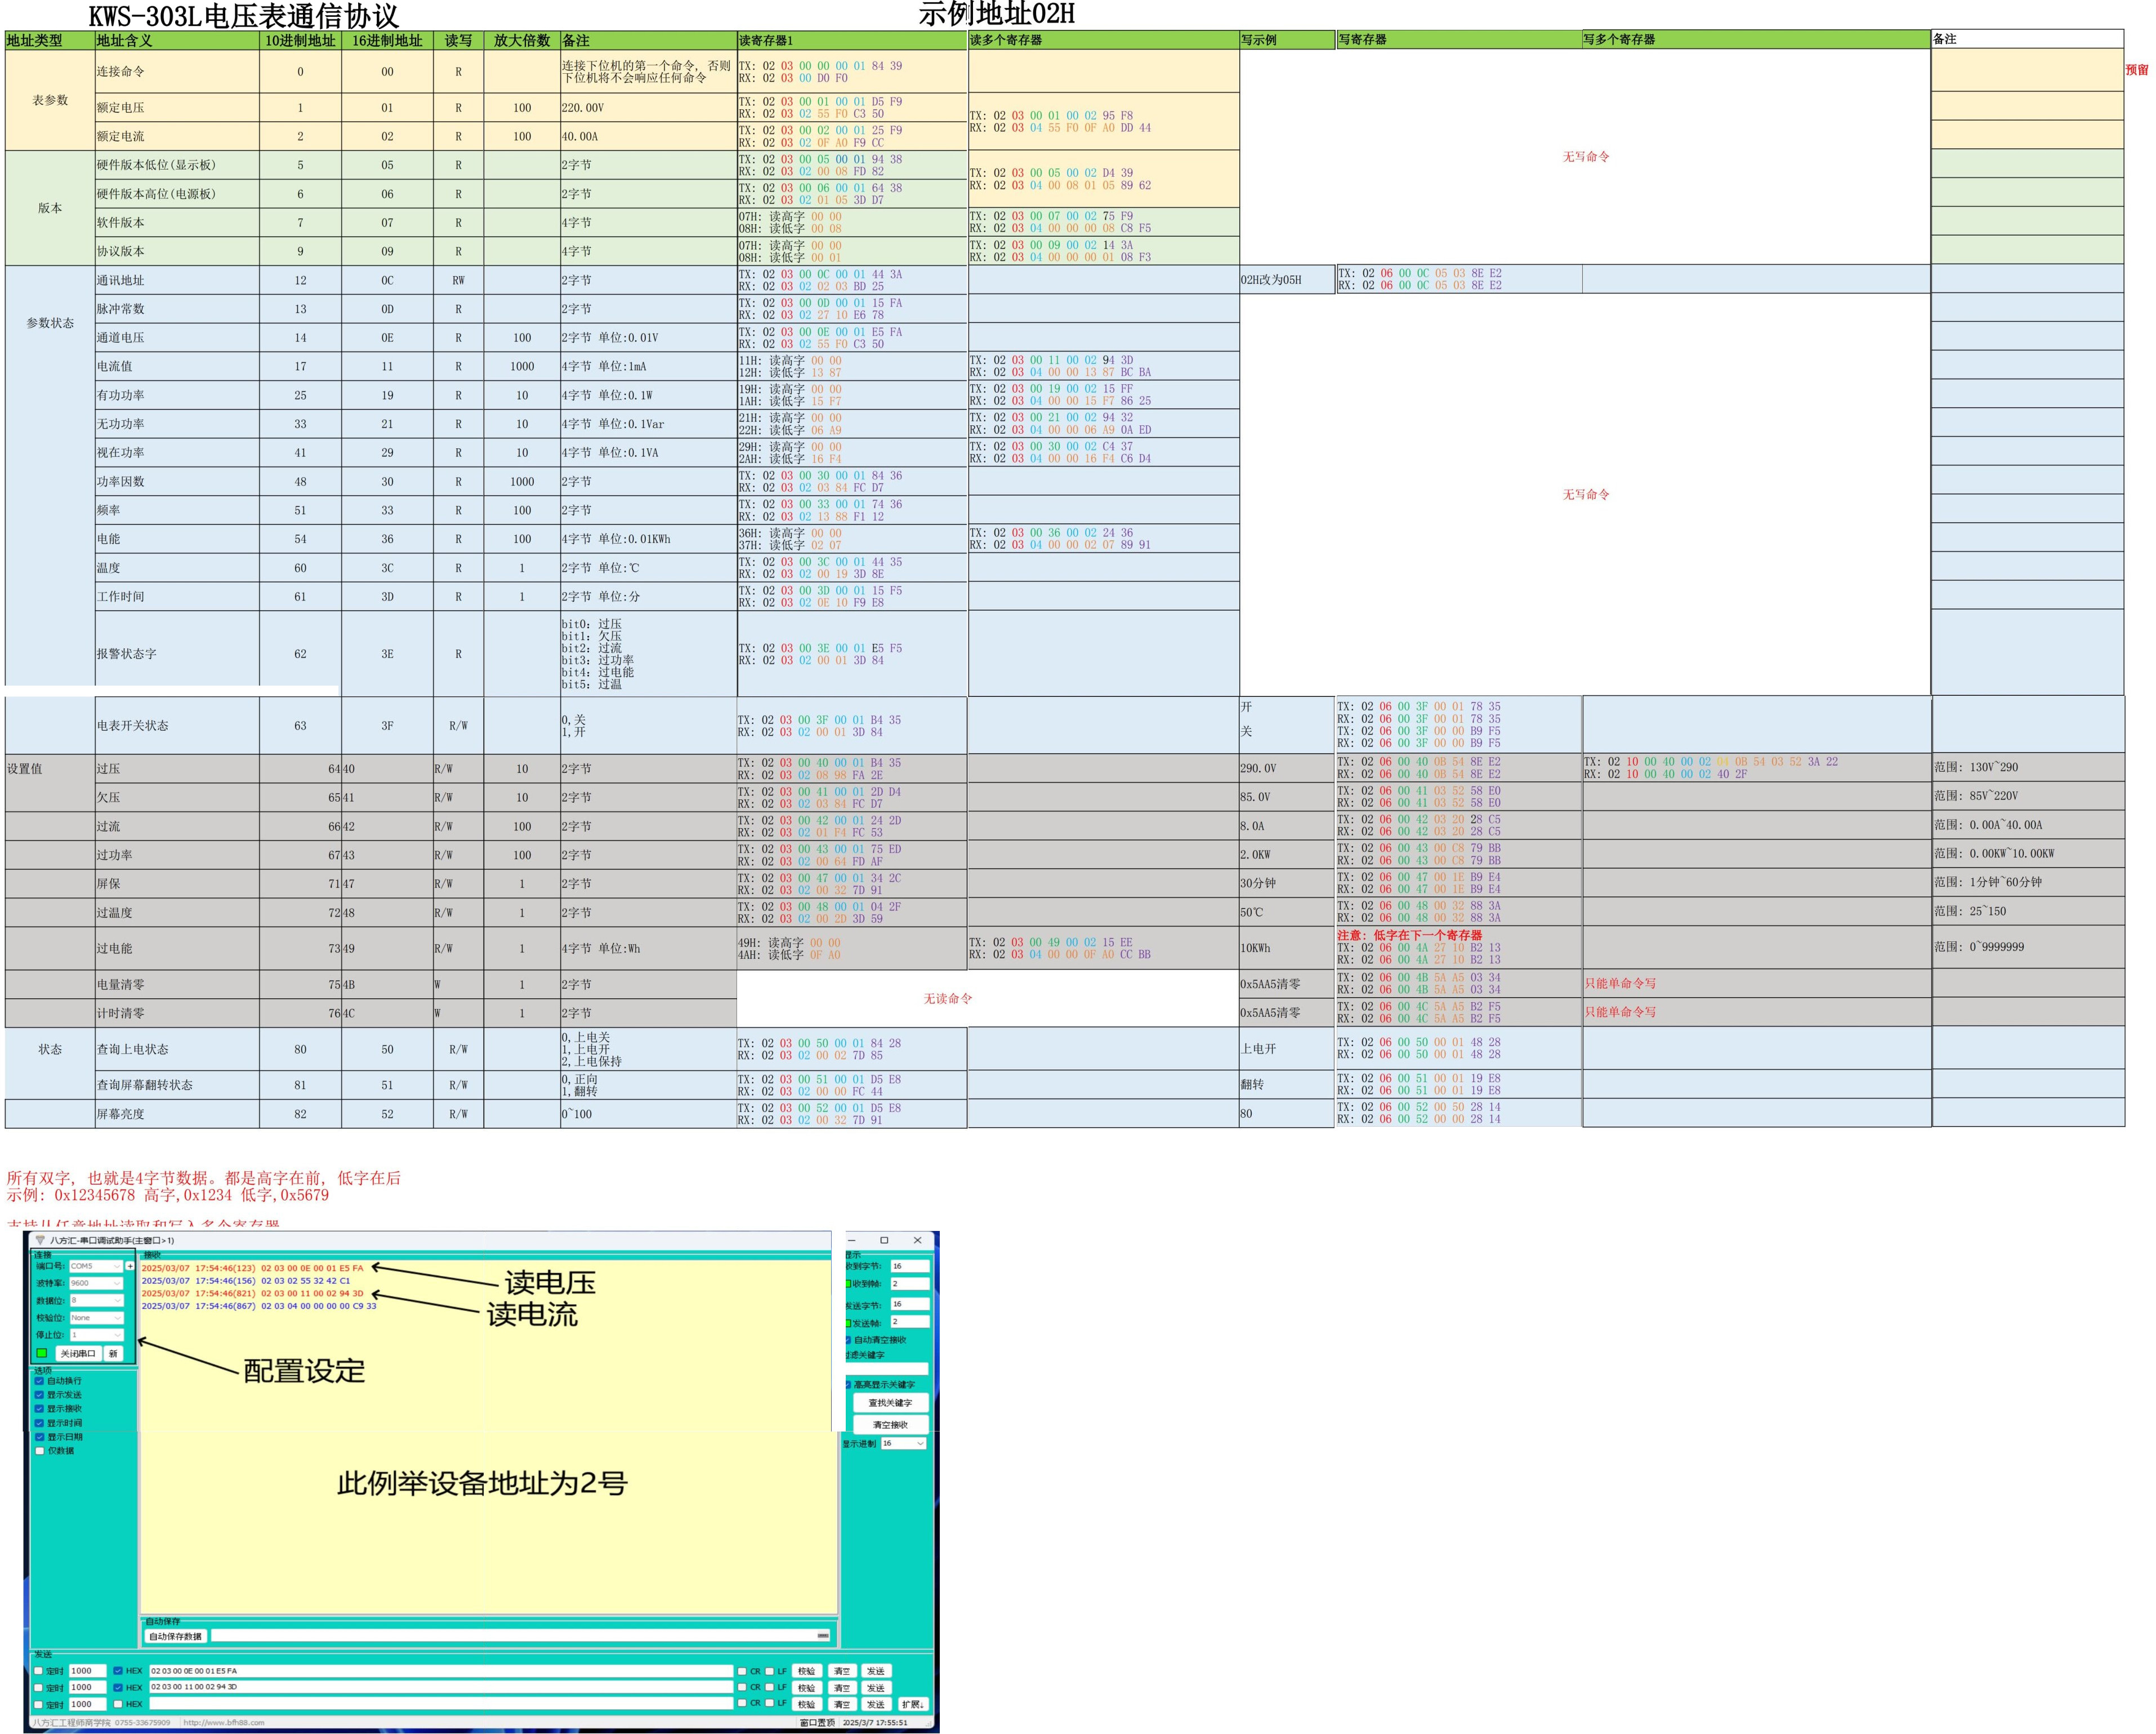Click the browse dots in auto-save path

(x=822, y=1636)
